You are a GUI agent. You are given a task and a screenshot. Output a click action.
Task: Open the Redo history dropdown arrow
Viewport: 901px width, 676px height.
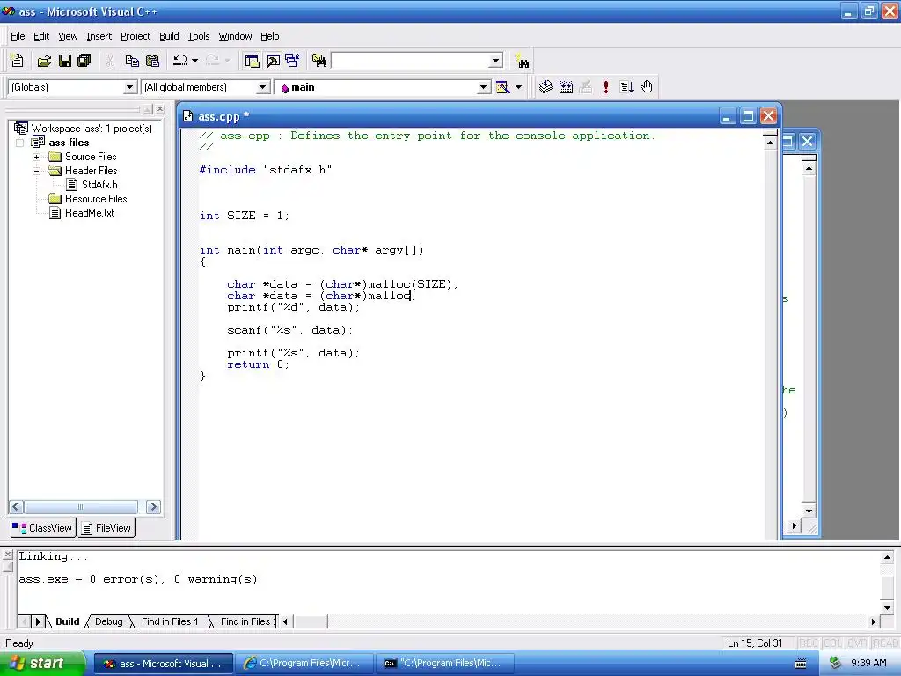tap(227, 61)
